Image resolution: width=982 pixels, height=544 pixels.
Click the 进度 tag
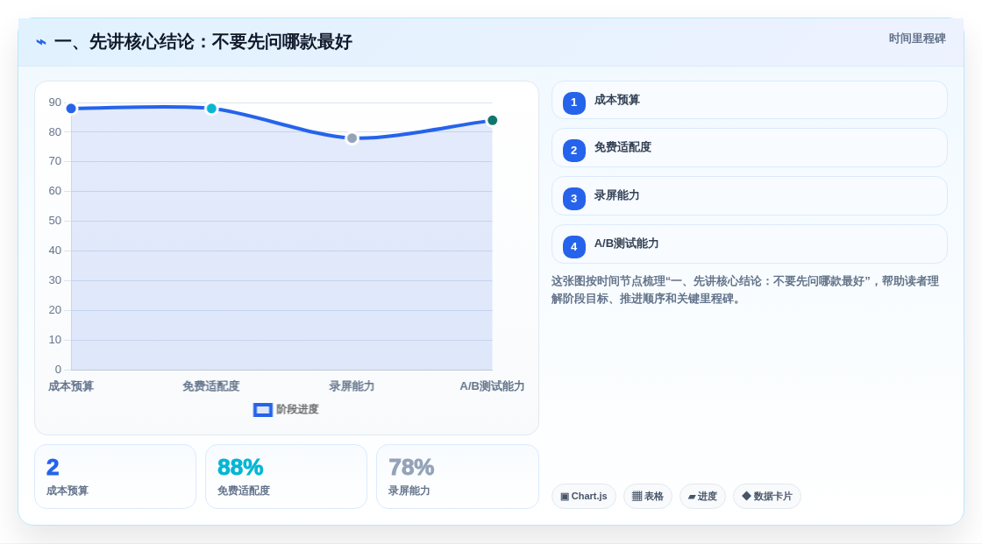pos(702,497)
